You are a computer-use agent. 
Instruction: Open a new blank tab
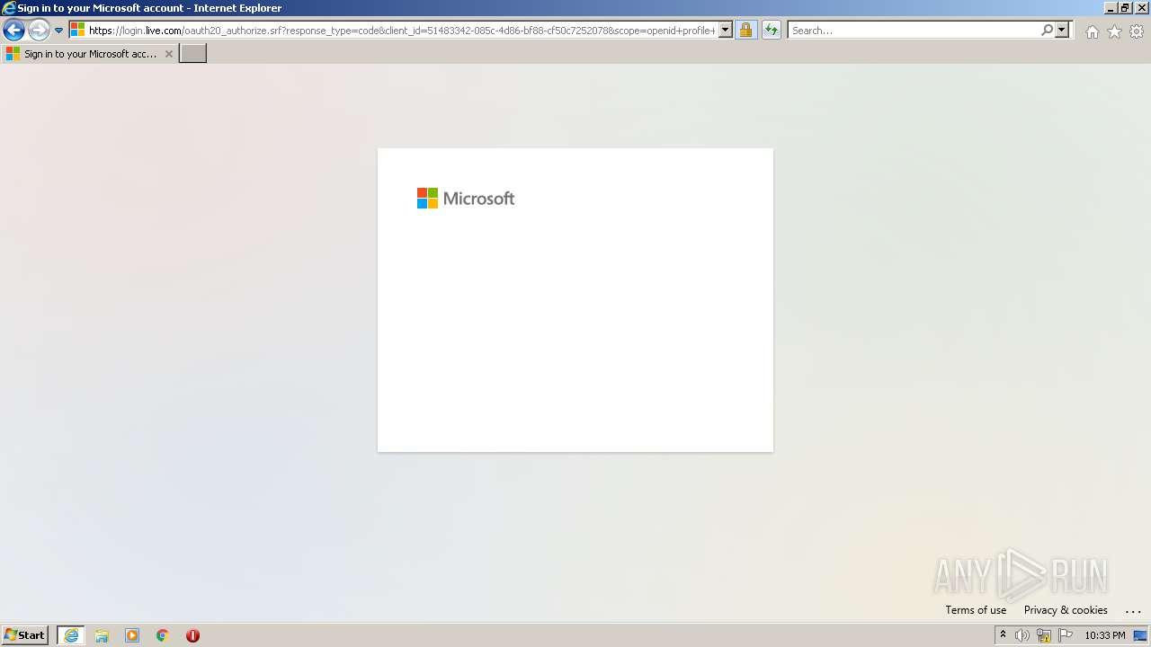(193, 54)
